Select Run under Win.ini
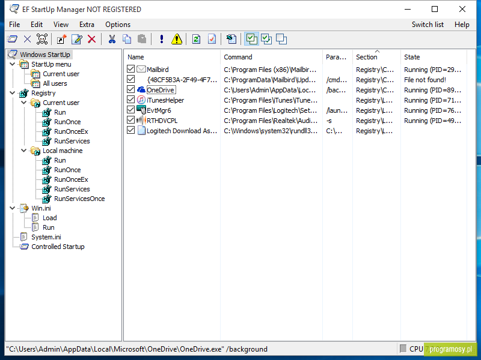The image size is (481, 360). pyautogui.click(x=49, y=227)
